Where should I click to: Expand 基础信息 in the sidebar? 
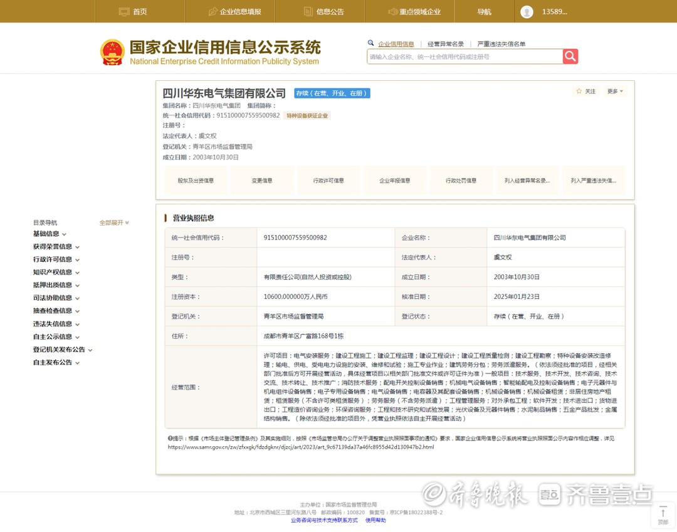coord(50,234)
